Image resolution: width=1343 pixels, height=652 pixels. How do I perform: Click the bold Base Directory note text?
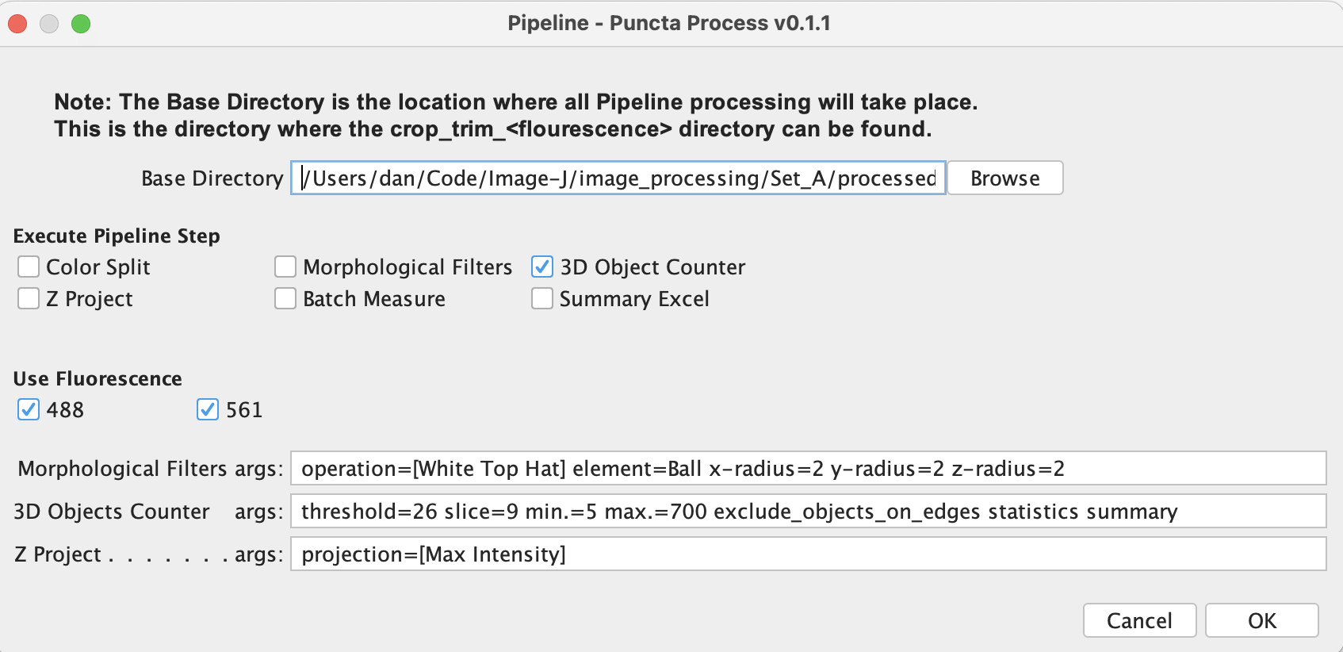(x=515, y=115)
